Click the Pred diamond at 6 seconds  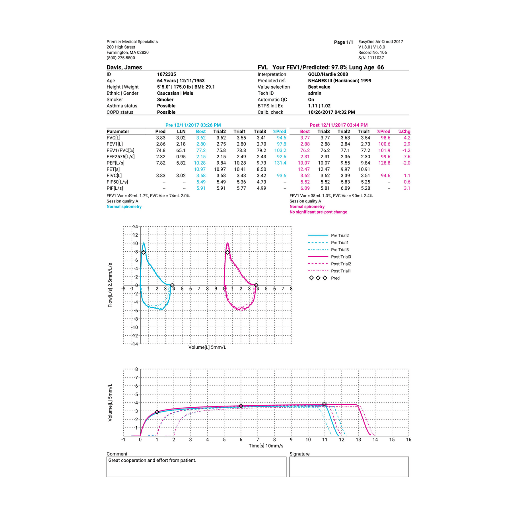coord(241,406)
